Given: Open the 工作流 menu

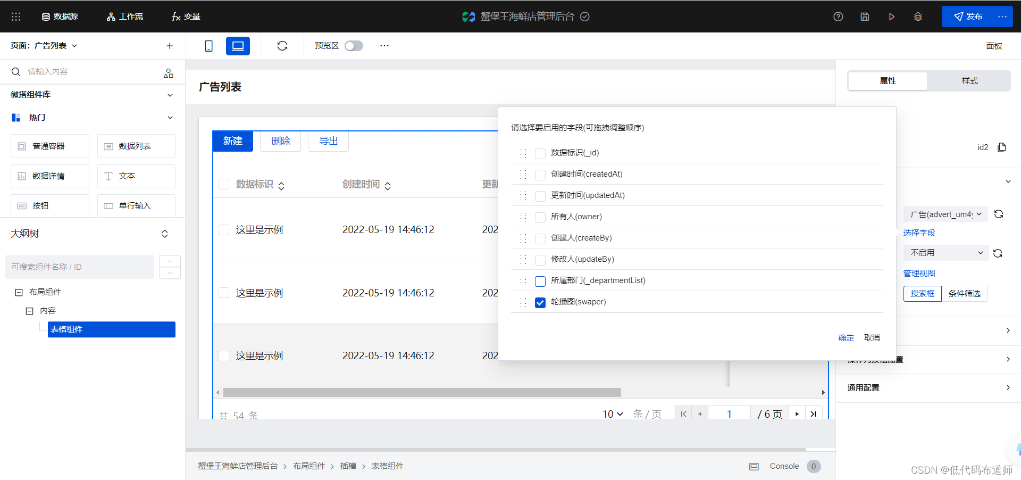Looking at the screenshot, I should point(125,16).
